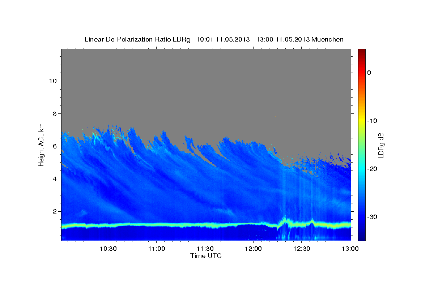This screenshot has height=289, width=434.
Task: Click the colorbar label '0'
Action: pyautogui.click(x=369, y=73)
